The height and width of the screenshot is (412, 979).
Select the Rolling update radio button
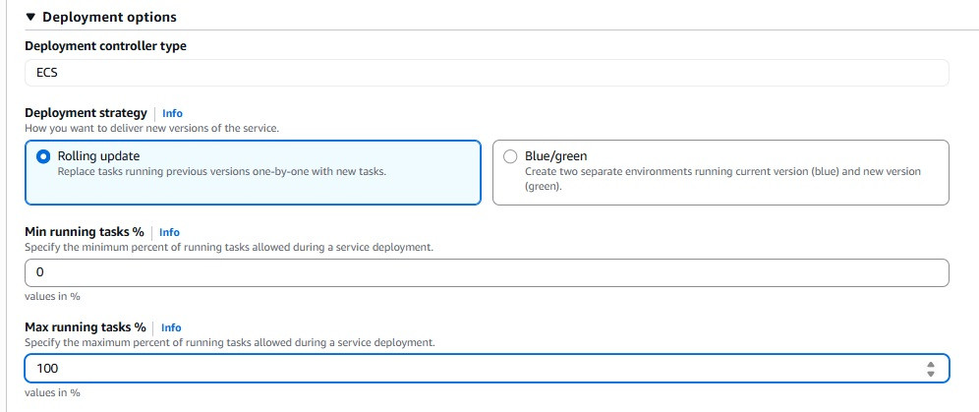(42, 156)
